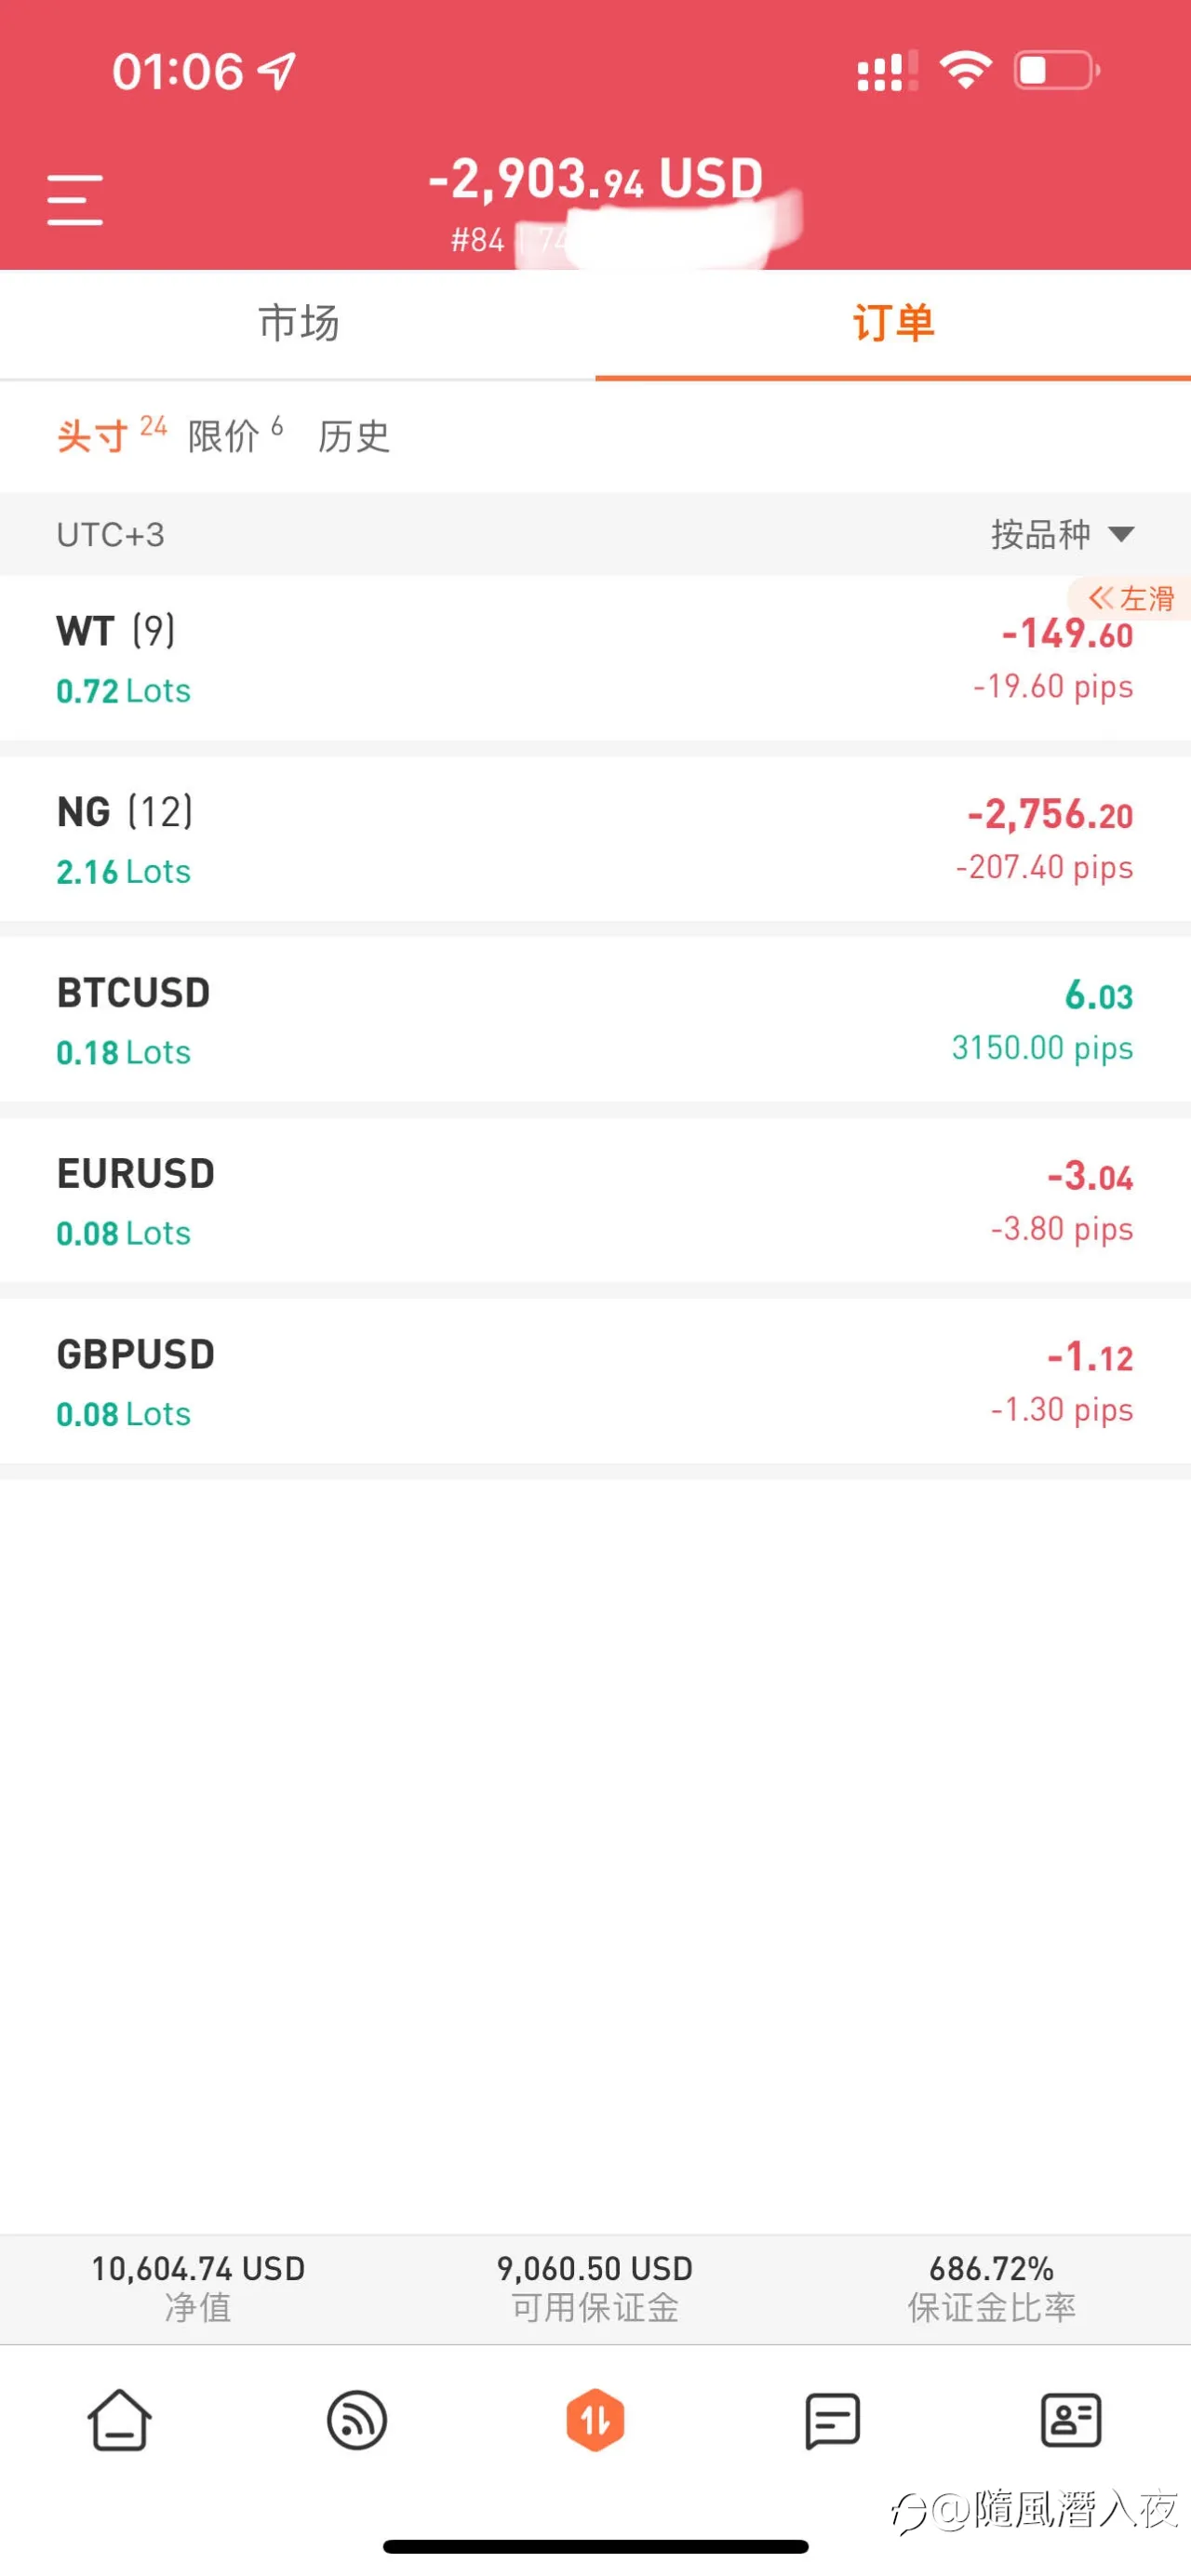Open the EURUSD position row
The height and width of the screenshot is (2576, 1191).
[x=595, y=1201]
